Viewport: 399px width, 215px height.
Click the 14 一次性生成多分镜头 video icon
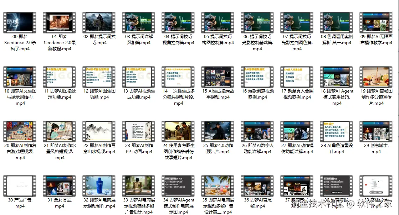click(x=178, y=77)
